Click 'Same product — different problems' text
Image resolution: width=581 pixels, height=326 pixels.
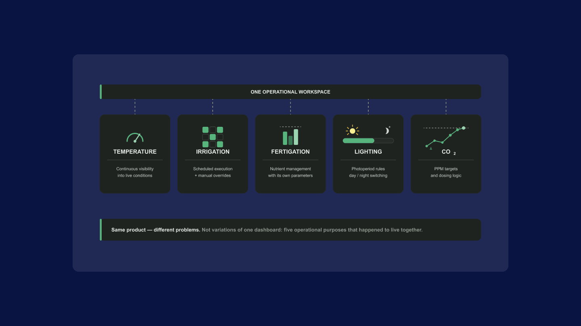click(x=156, y=230)
